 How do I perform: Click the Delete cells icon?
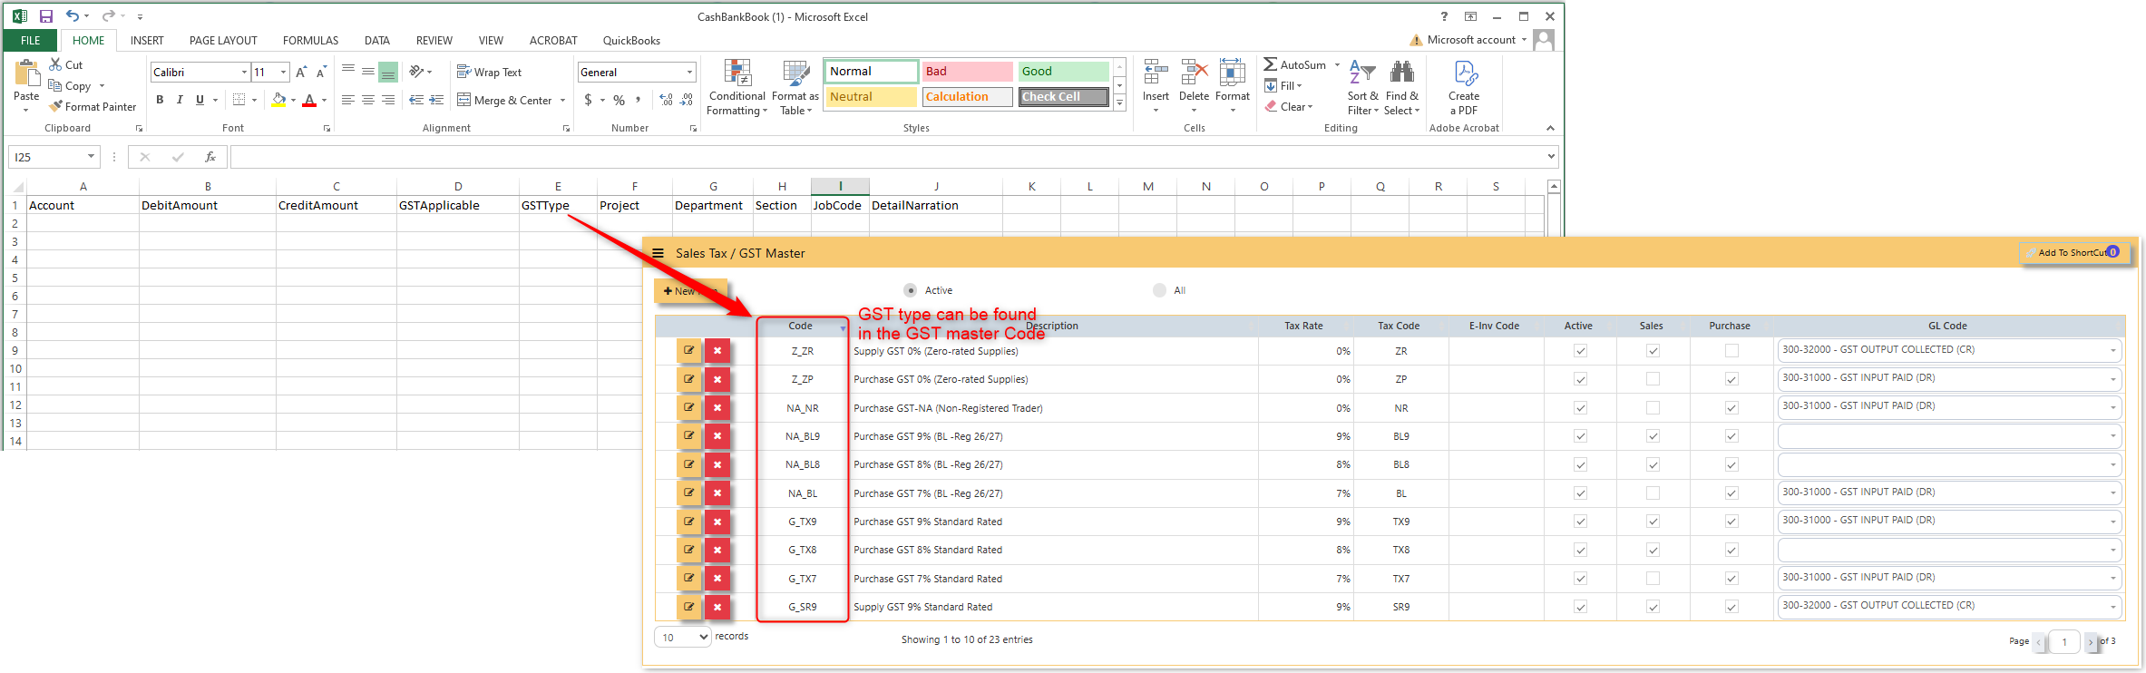[1194, 73]
